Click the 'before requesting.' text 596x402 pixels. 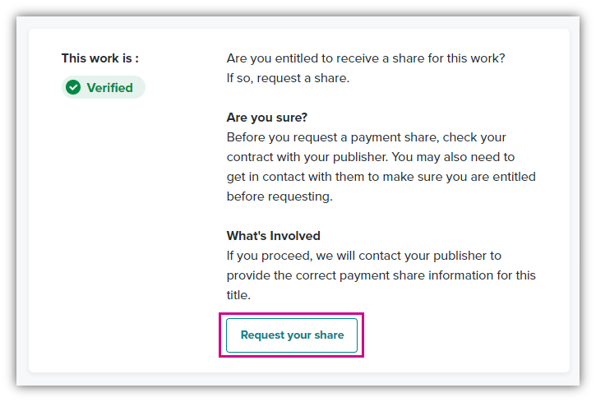[280, 196]
